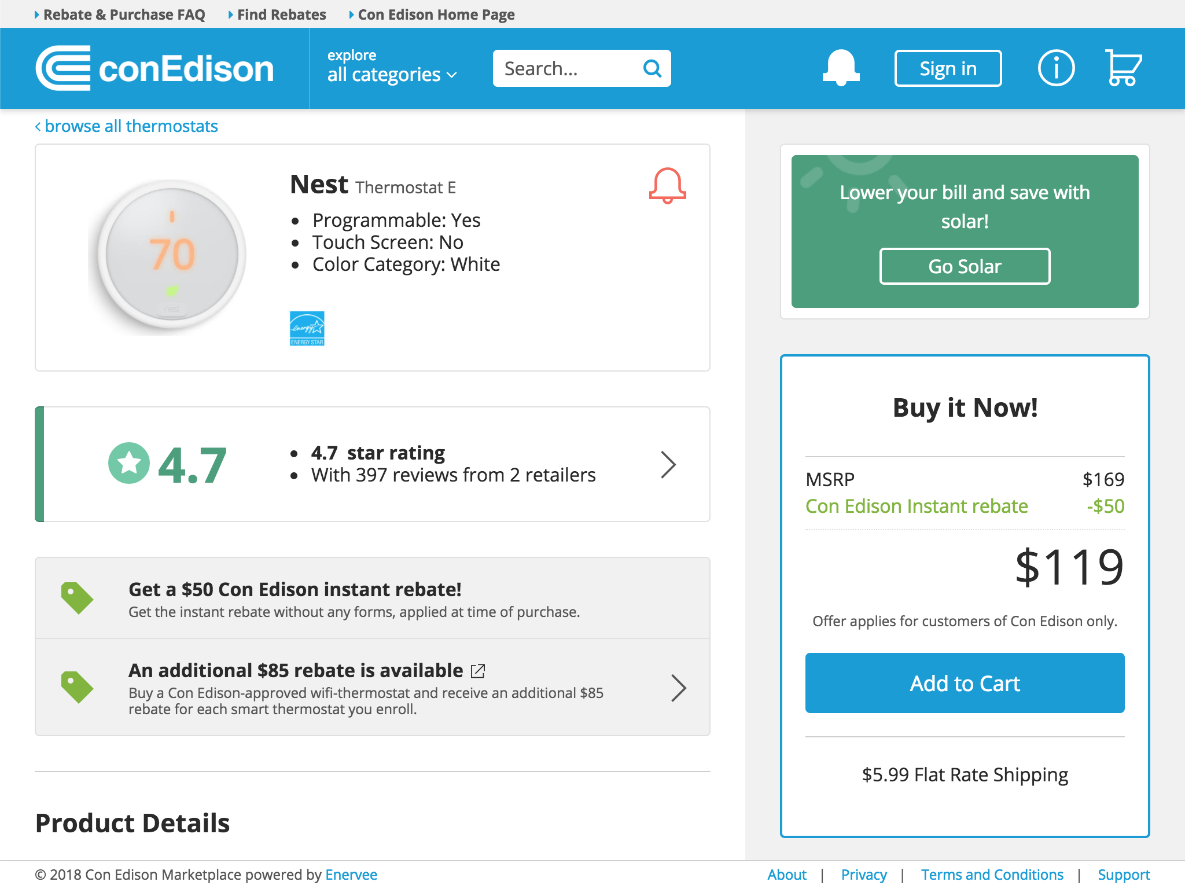This screenshot has height=889, width=1185.
Task: Open the Rebate & Purchase FAQ
Action: [124, 14]
